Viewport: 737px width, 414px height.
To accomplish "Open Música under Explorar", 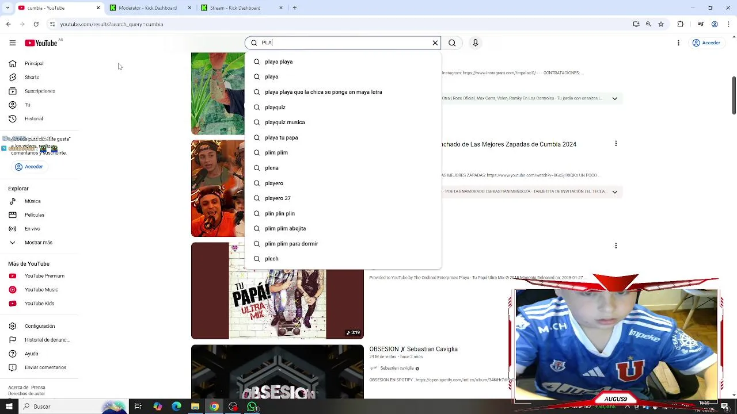I will click(x=32, y=201).
